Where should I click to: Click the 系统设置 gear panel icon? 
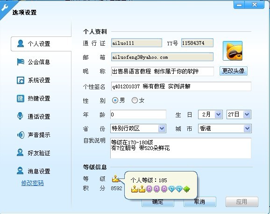(x=21, y=80)
